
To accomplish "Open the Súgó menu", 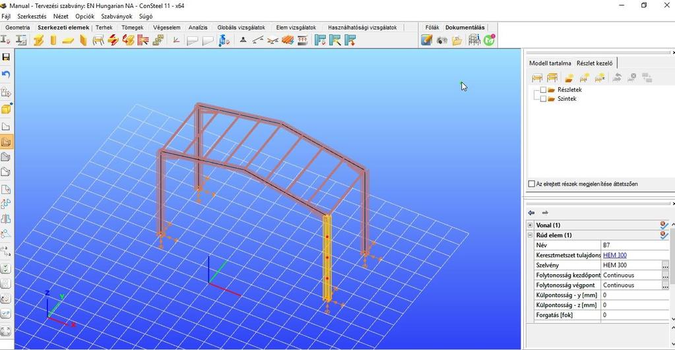I will 146,16.
